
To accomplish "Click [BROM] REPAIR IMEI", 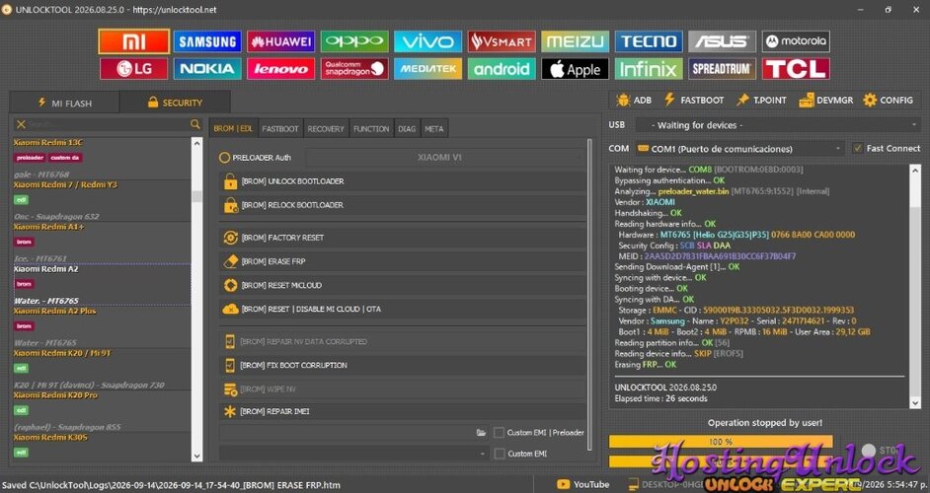I will (402, 411).
